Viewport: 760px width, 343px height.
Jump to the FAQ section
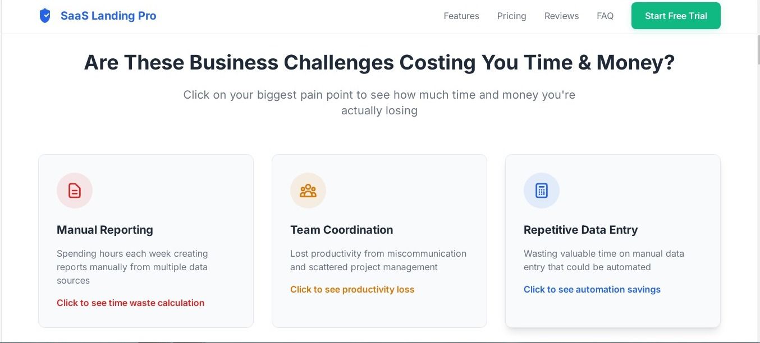point(605,16)
